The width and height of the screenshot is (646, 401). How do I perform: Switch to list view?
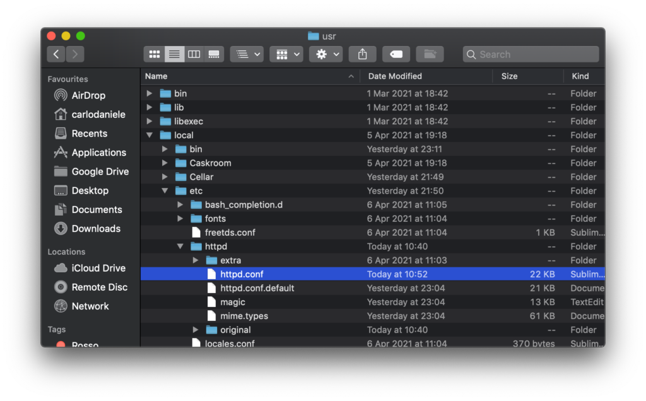click(174, 54)
